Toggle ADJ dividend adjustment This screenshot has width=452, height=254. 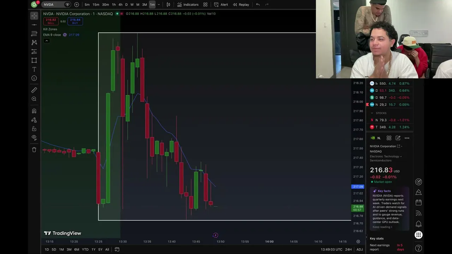click(x=359, y=249)
